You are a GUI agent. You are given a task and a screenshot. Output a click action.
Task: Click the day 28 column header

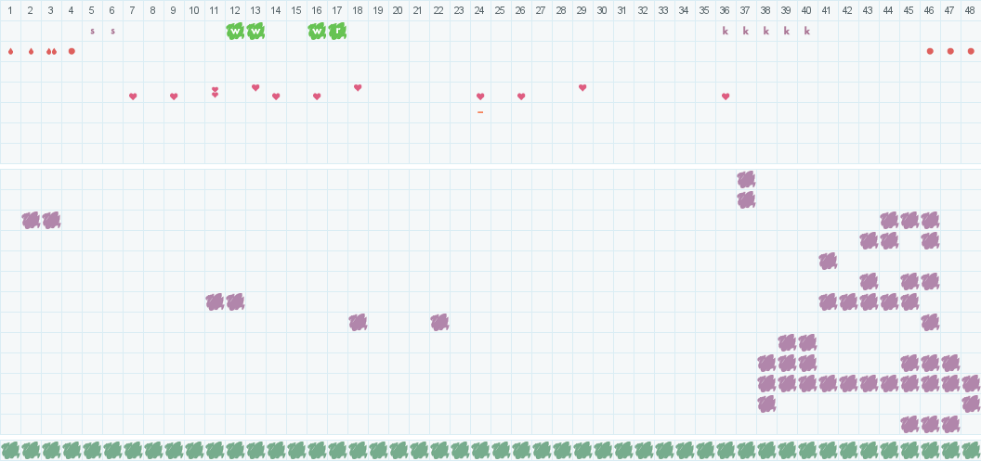pyautogui.click(x=562, y=10)
